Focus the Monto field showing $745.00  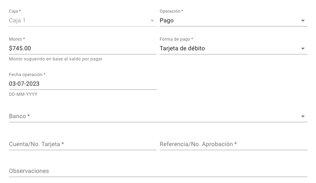(x=82, y=48)
